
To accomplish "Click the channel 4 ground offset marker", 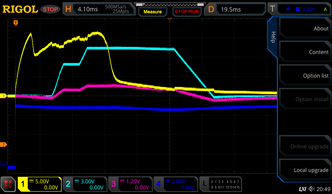I will (4, 164).
